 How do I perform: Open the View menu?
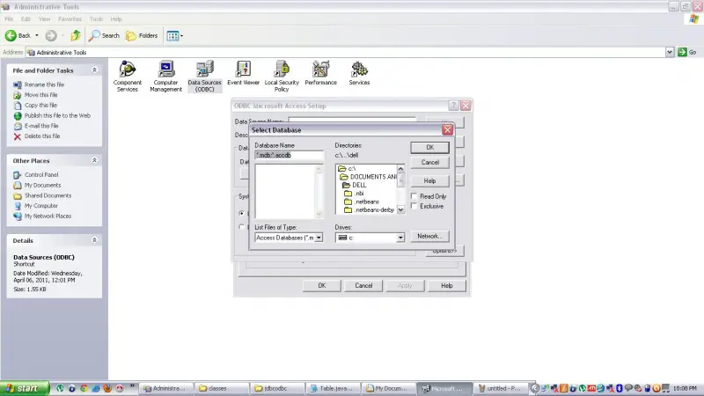44,18
